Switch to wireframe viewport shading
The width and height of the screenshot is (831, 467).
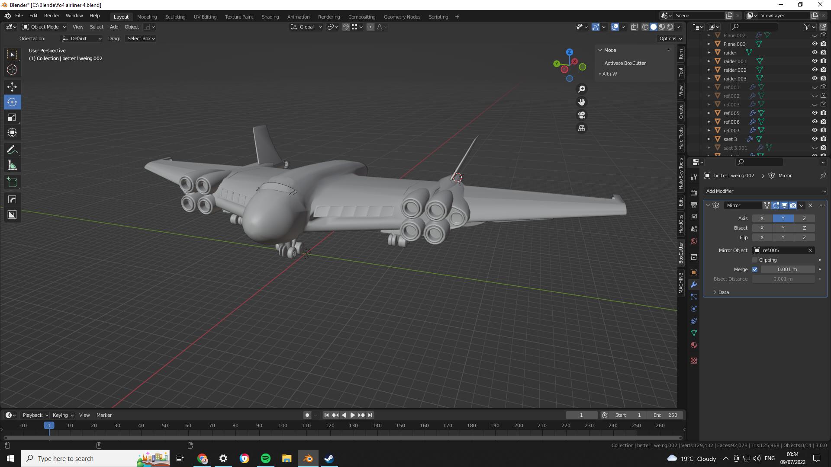[645, 27]
